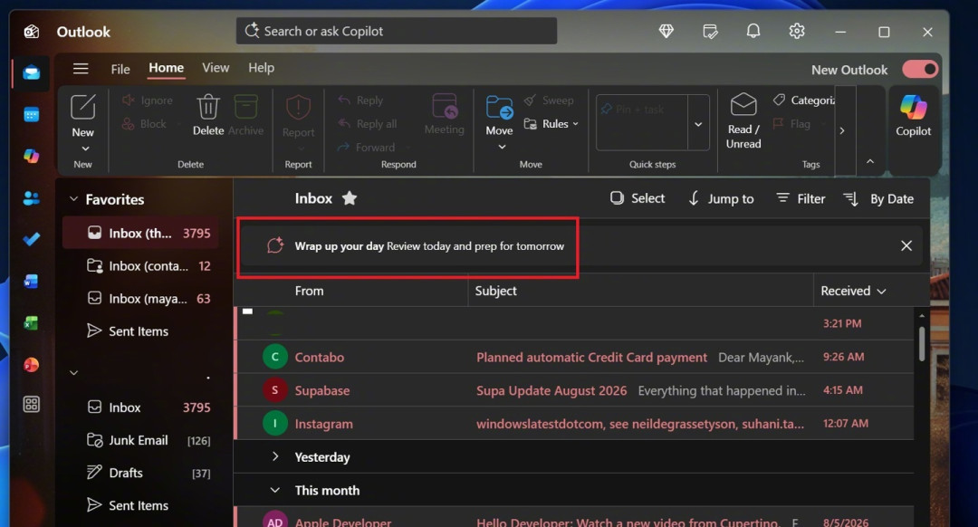
Task: Open the Instagram email
Action: coord(574,424)
